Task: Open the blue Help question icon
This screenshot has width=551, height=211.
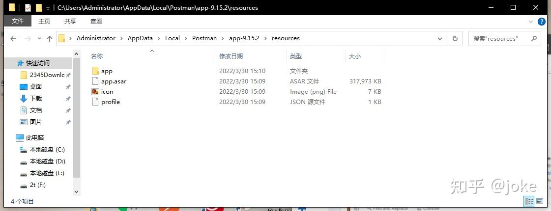Action: point(542,22)
